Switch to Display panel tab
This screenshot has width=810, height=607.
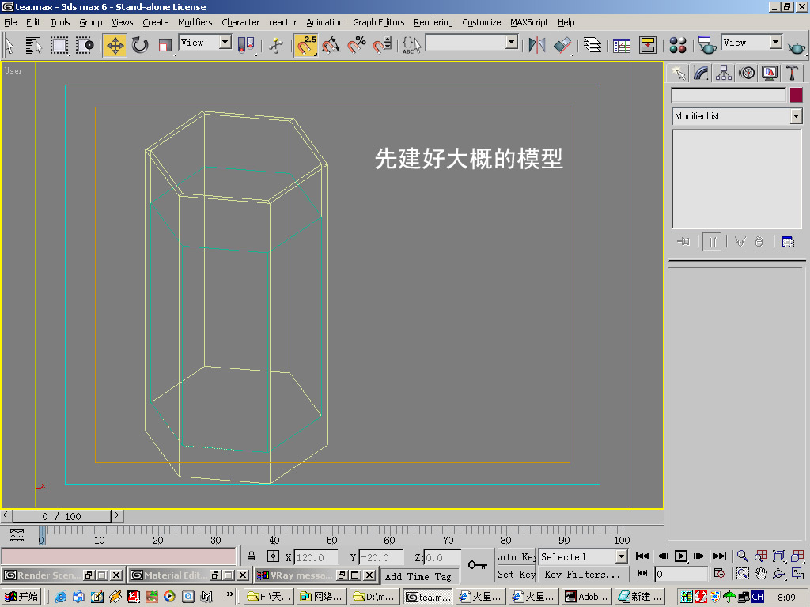pyautogui.click(x=769, y=73)
